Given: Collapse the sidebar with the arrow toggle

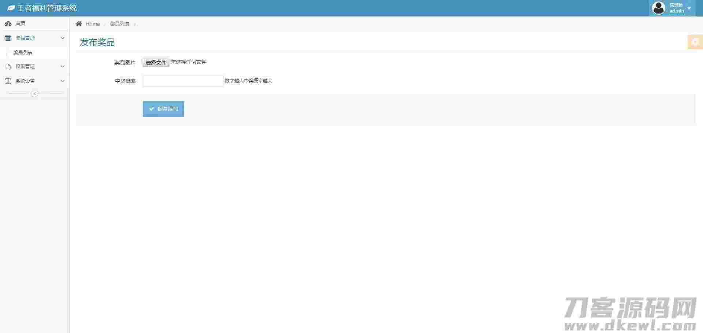Looking at the screenshot, I should point(35,93).
